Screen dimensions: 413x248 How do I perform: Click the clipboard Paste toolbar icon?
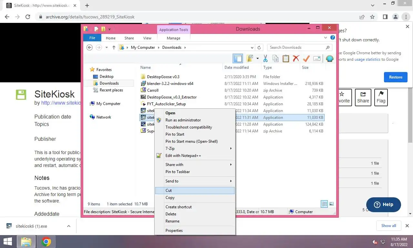coord(286,58)
